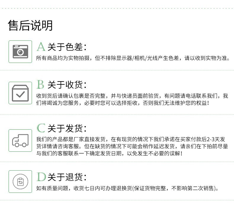Click the green letter B
Screen dimensions: 234x204
point(40,85)
